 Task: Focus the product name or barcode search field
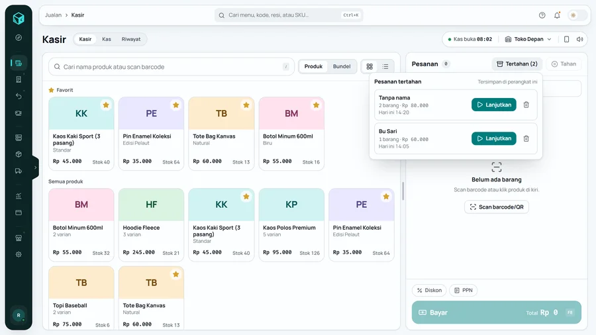(x=171, y=67)
